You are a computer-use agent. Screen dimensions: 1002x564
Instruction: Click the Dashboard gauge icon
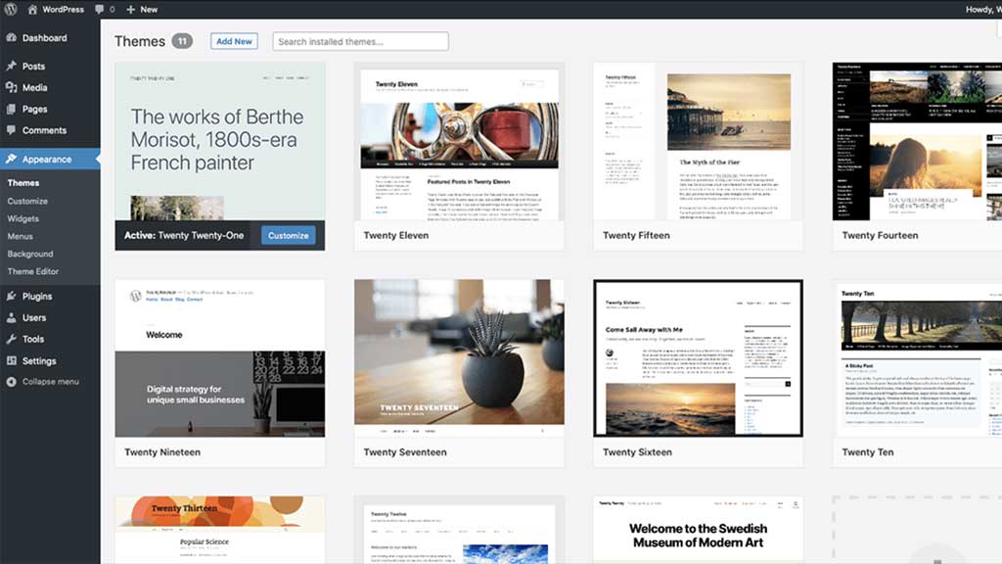point(12,38)
